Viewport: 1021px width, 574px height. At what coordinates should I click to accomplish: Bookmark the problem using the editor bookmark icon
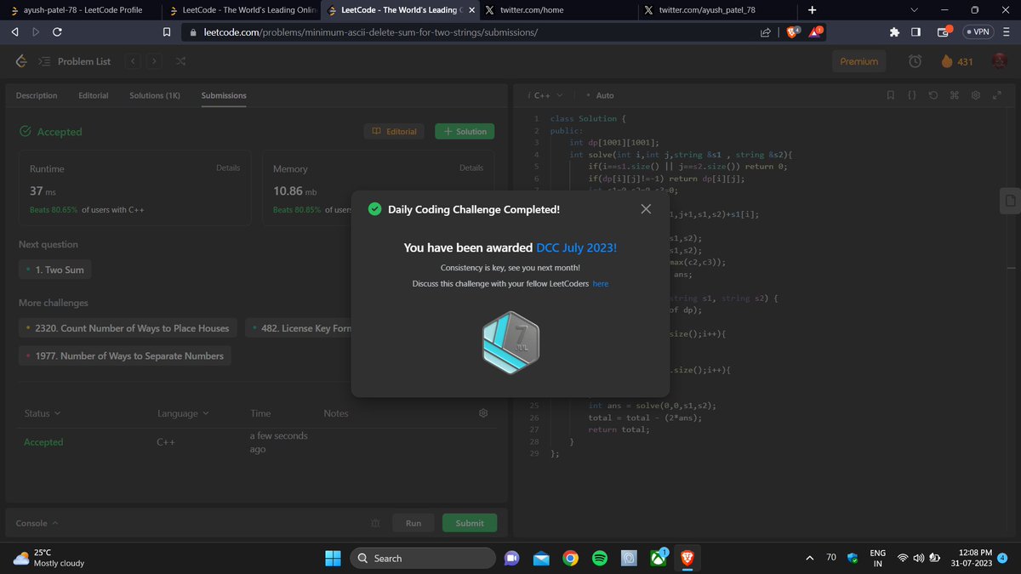pyautogui.click(x=890, y=95)
